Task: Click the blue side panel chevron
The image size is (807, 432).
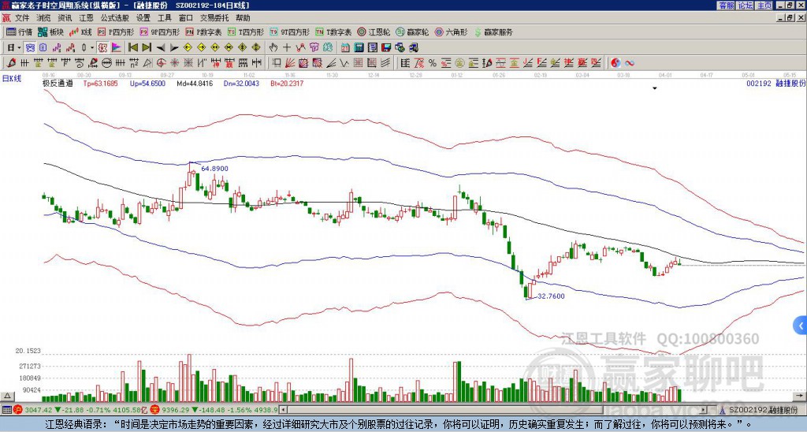Action: pyautogui.click(x=801, y=326)
